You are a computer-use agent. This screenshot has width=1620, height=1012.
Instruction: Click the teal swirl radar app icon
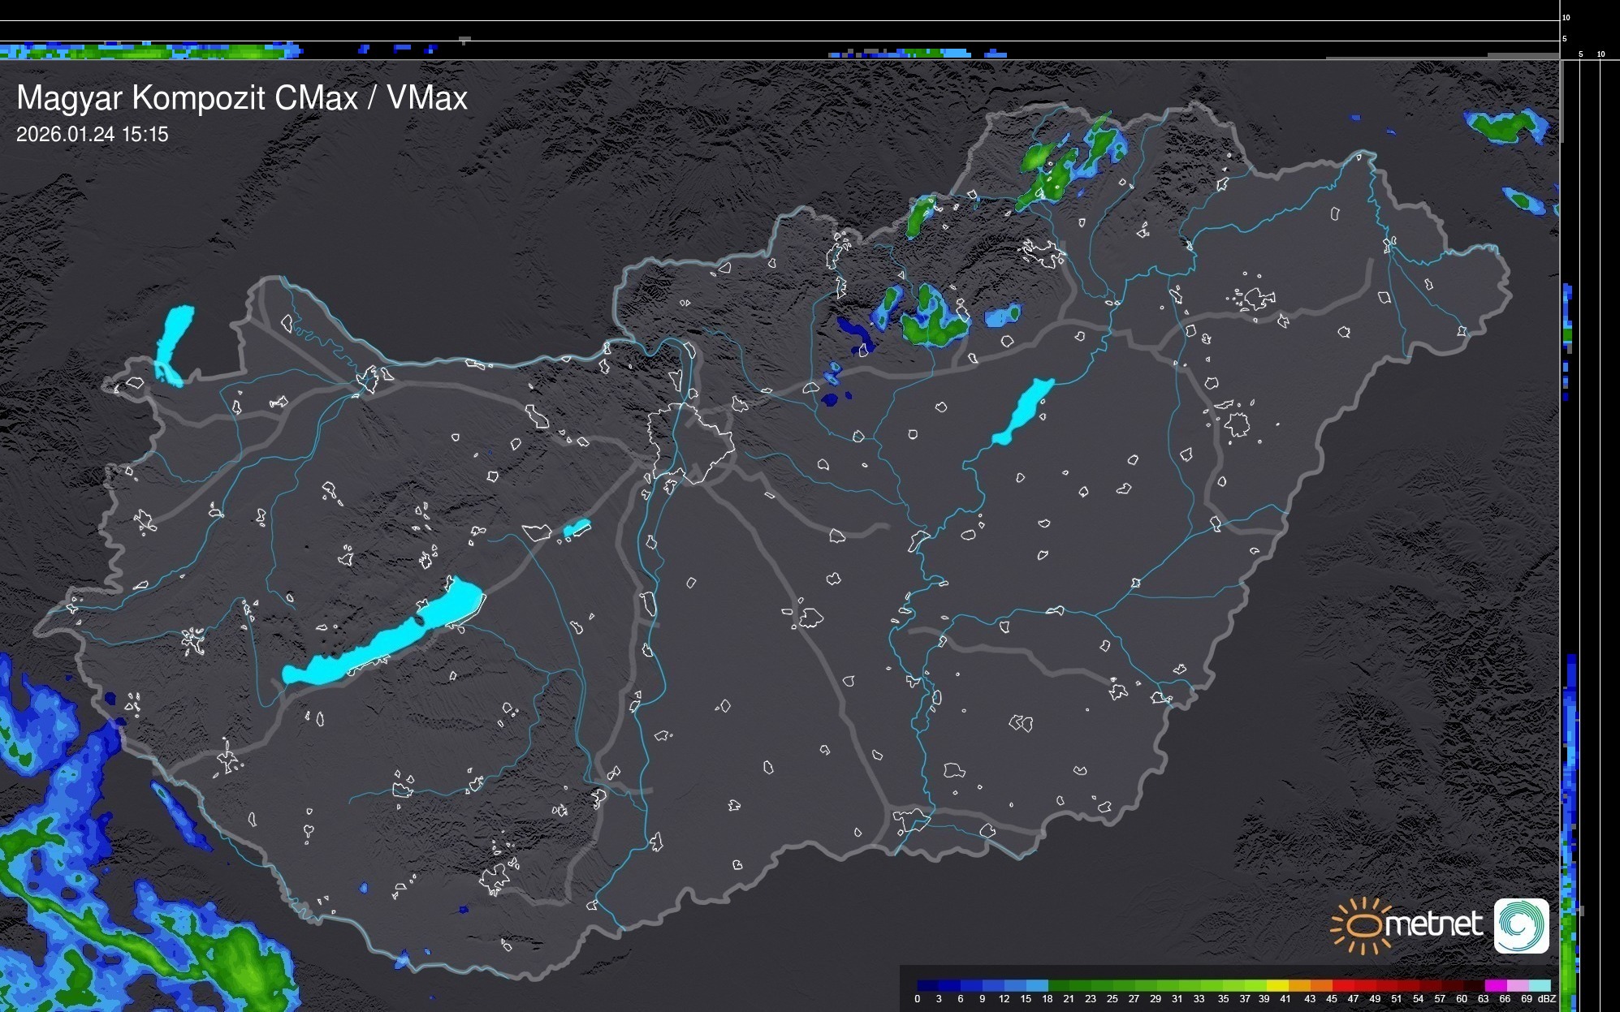pos(1521,925)
